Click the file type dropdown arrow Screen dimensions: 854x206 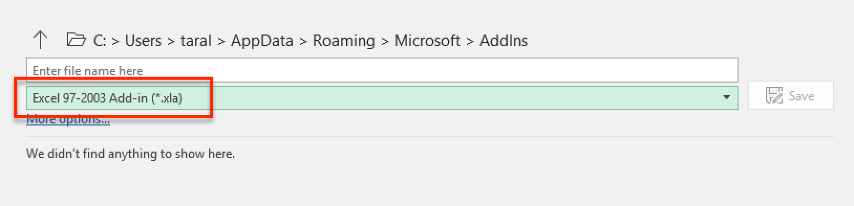click(x=727, y=97)
